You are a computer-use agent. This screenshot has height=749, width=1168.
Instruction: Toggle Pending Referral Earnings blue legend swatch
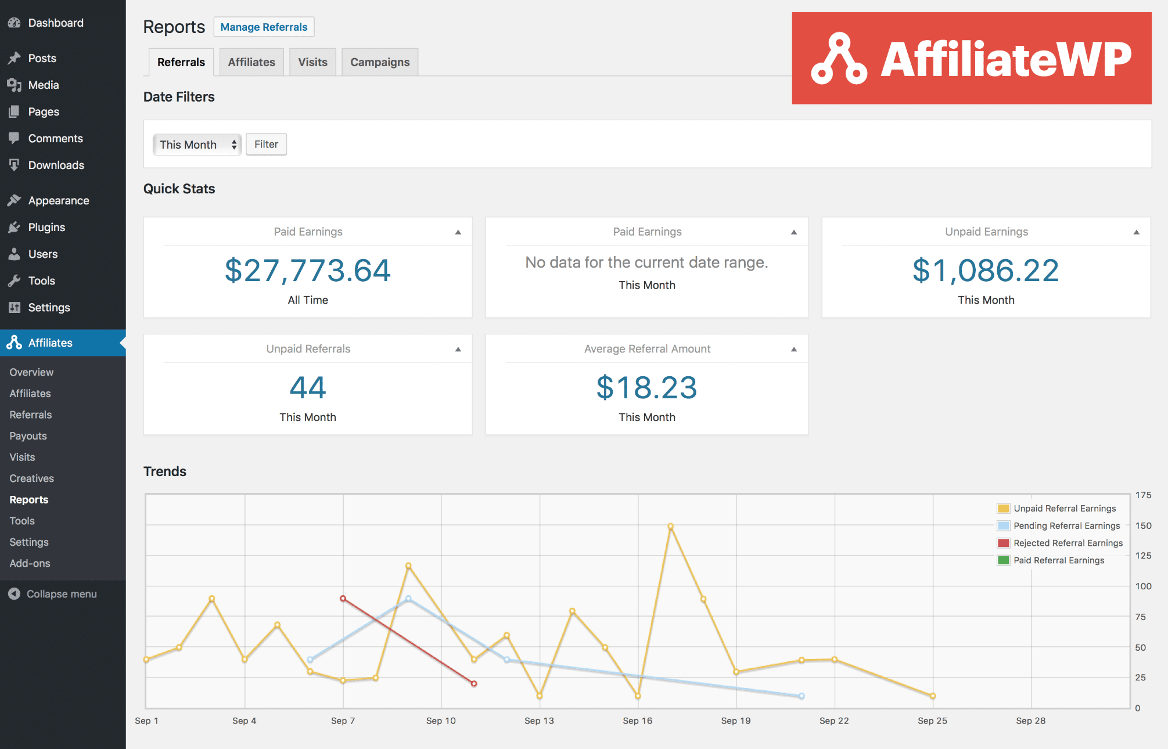click(1003, 526)
